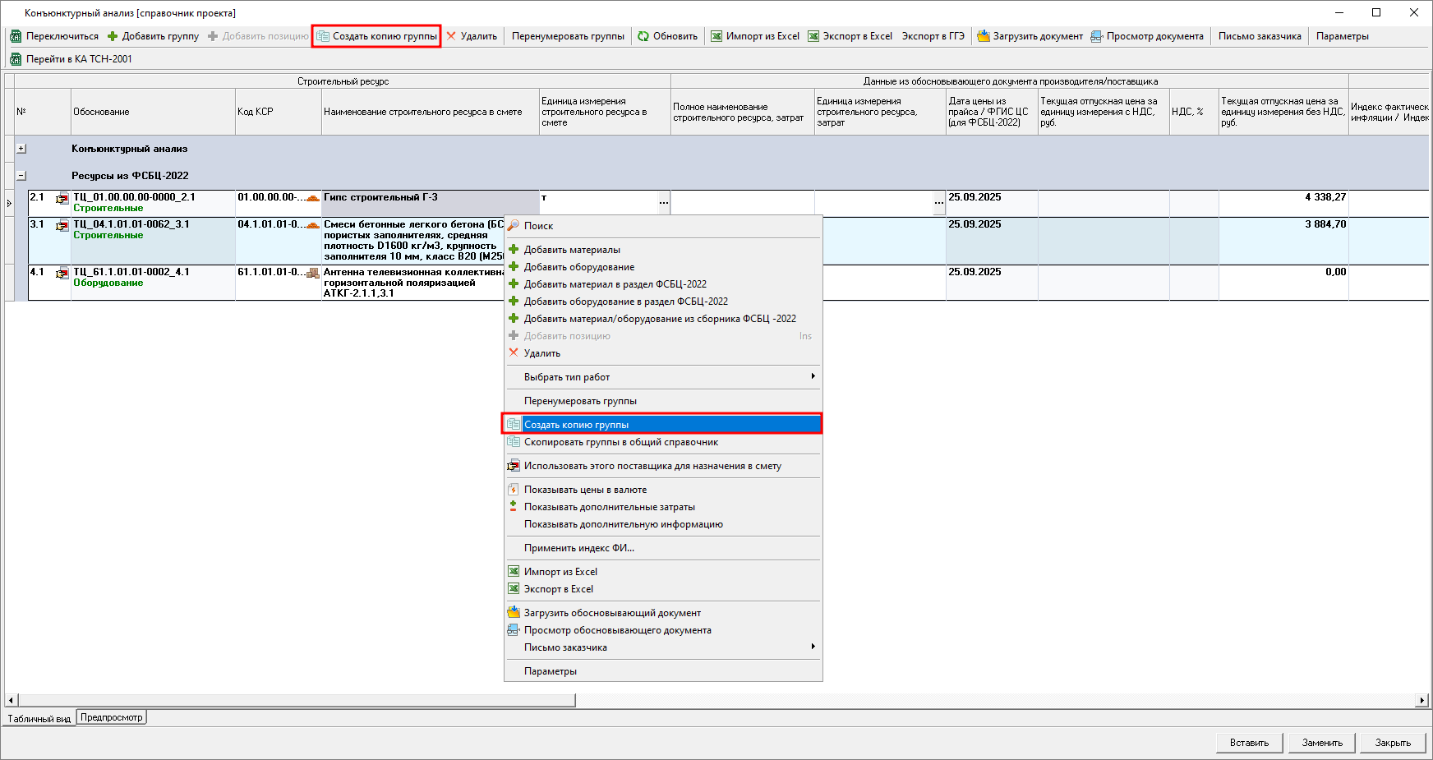This screenshot has width=1433, height=760.
Task: Click the right arrow of horizontal scrollbar
Action: tap(1421, 700)
